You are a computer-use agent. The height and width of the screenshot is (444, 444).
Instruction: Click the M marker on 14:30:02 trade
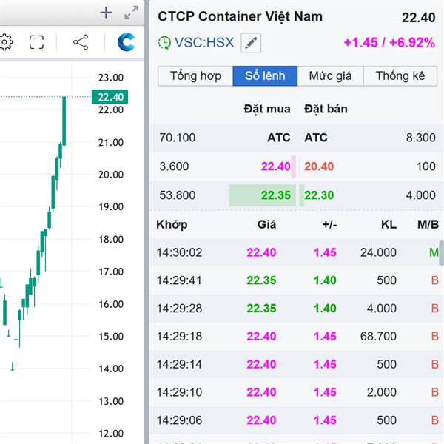[434, 252]
